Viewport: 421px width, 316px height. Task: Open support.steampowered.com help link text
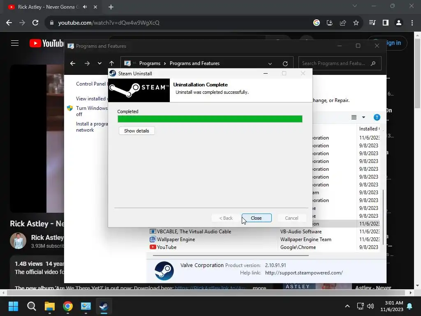click(304, 273)
